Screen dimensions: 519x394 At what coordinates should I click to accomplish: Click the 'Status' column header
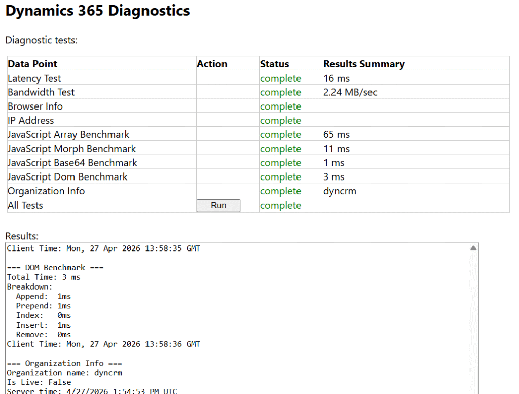274,64
